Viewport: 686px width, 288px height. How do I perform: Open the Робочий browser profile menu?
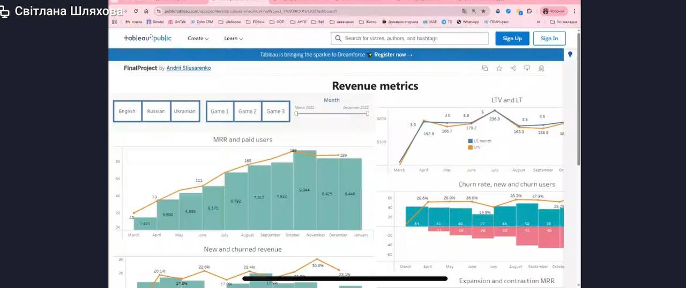[554, 11]
